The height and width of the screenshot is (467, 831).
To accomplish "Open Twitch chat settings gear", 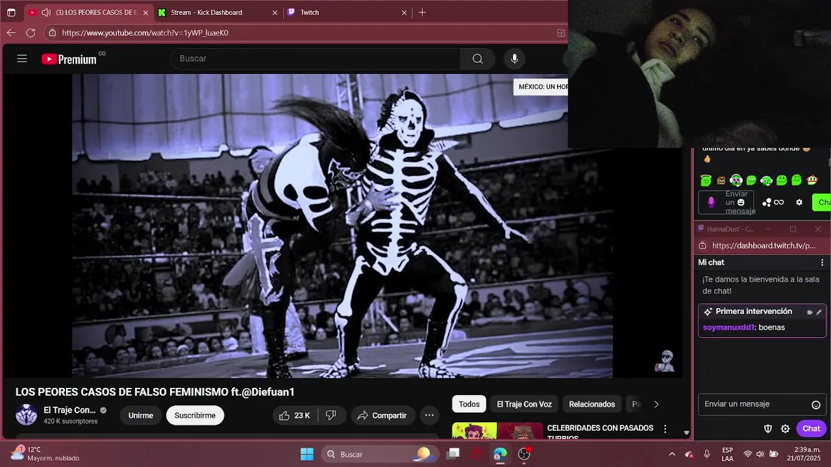I will [x=785, y=429].
